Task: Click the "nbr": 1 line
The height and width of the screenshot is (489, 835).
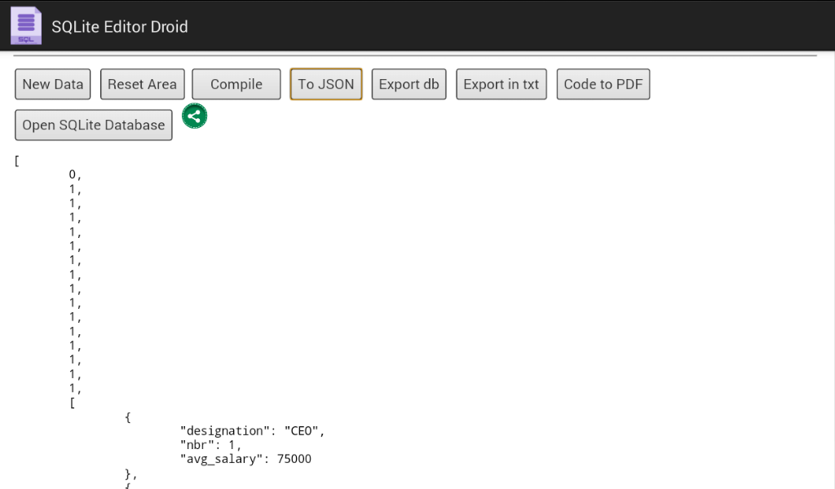Action: [210, 445]
